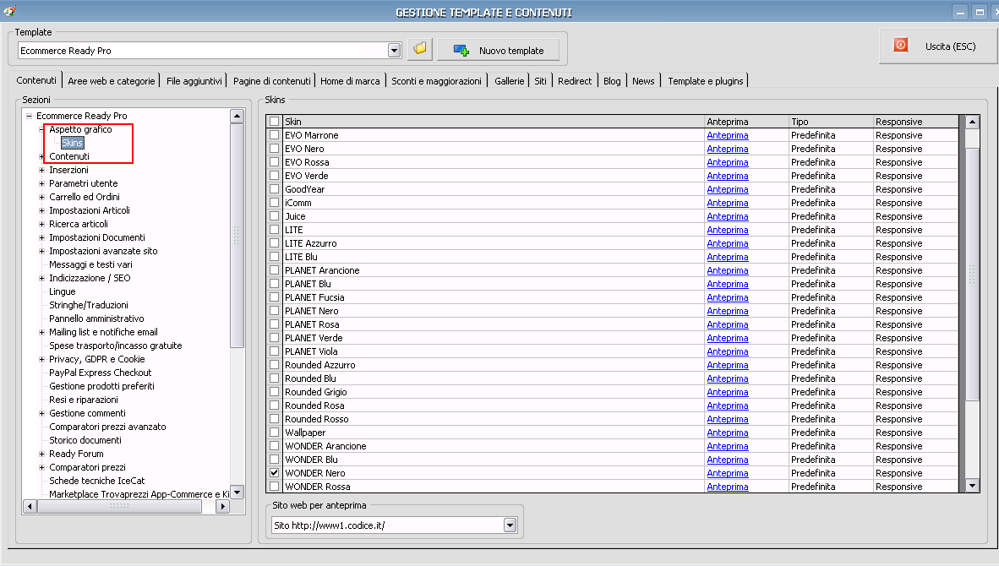
Task: Open the Sito web per anteprima dropdown
Action: 510,525
